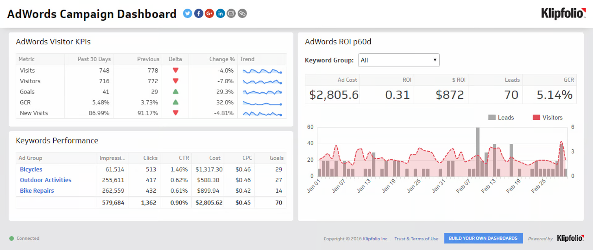Click the AdWords ROI p60d title
The image size is (593, 250).
[338, 42]
